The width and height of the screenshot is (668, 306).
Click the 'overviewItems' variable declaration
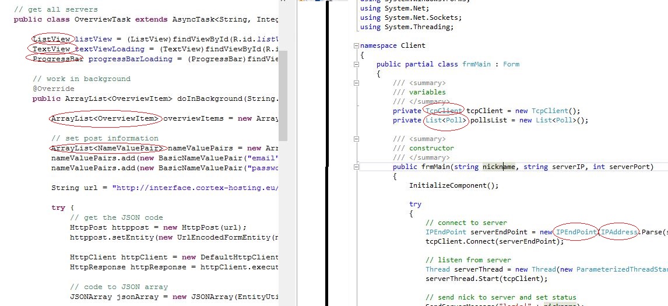[194, 118]
